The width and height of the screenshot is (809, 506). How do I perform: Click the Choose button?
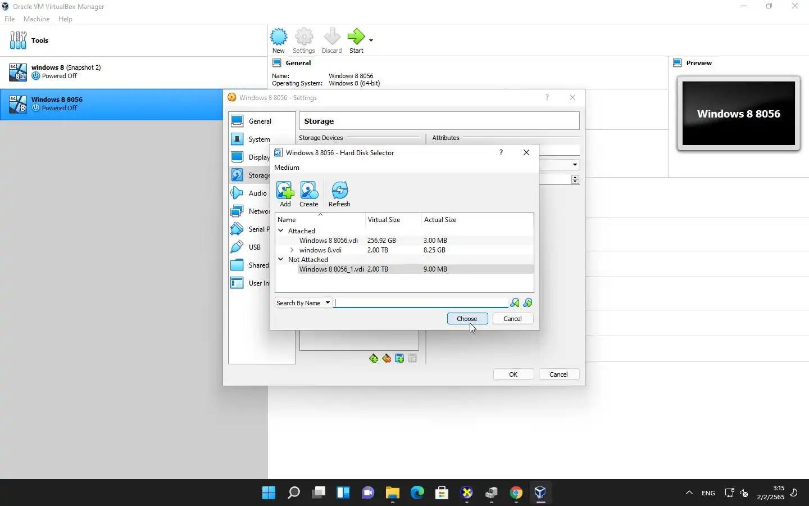pyautogui.click(x=467, y=319)
